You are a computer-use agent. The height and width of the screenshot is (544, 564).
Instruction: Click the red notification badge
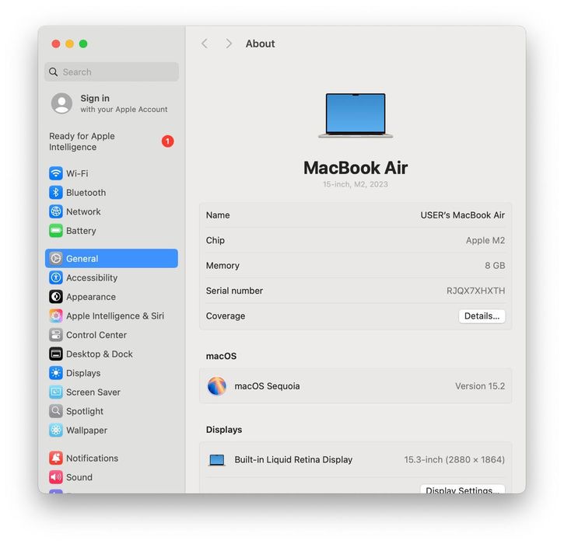pos(167,141)
